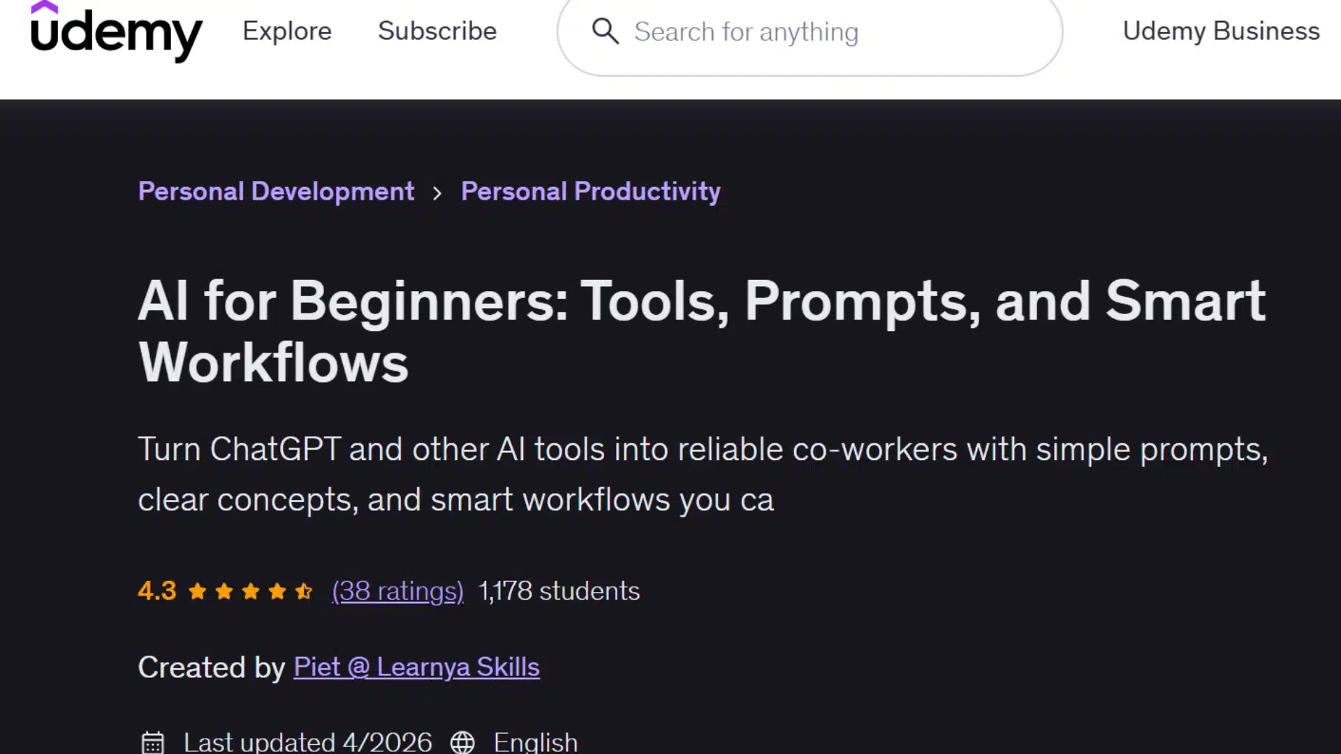Click the course title heading
The width and height of the screenshot is (1341, 754).
point(702,332)
